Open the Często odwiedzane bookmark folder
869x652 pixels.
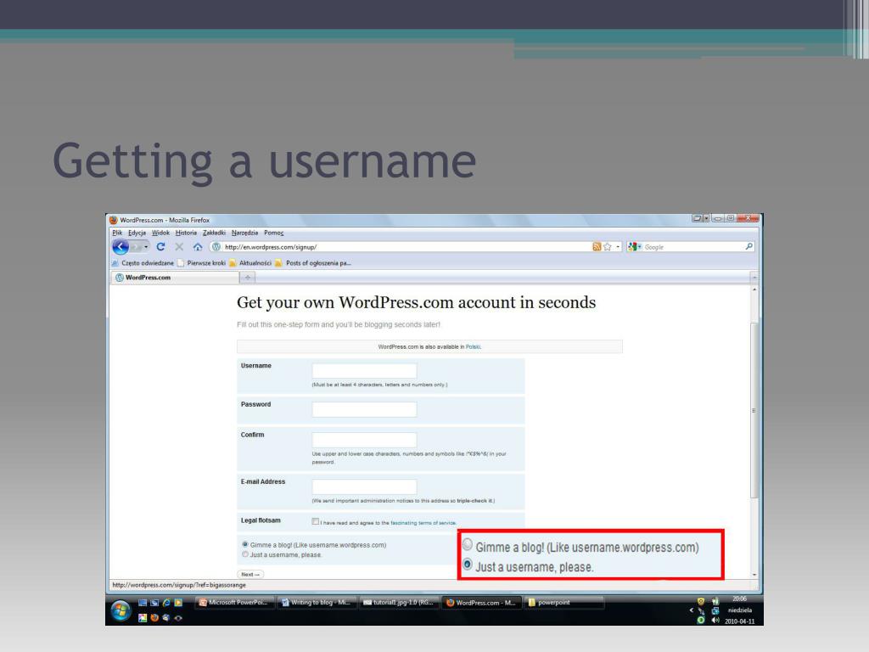pyautogui.click(x=143, y=263)
